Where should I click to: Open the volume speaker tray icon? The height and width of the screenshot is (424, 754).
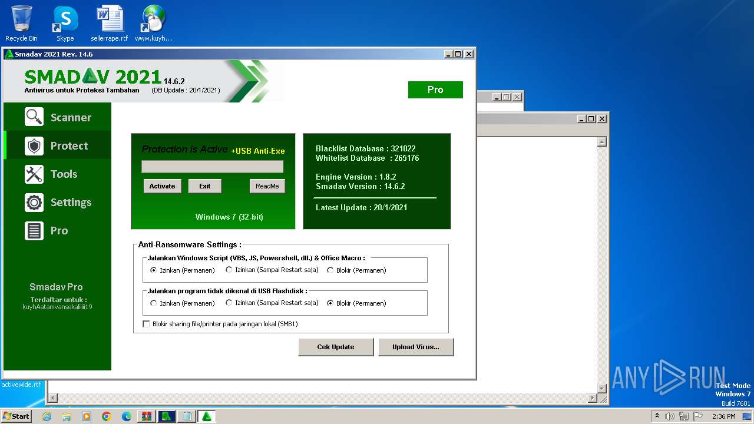tap(670, 416)
